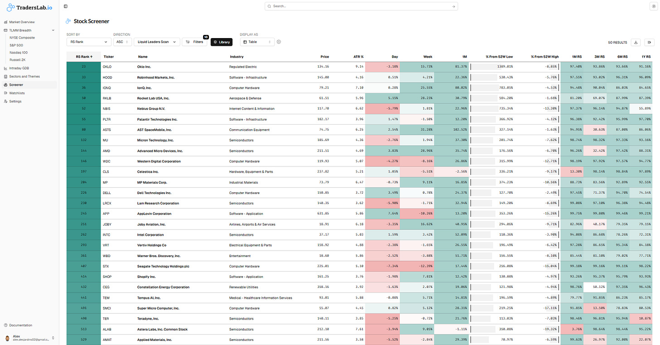Click the AMD ticker cell
The height and width of the screenshot is (345, 660).
(106, 151)
